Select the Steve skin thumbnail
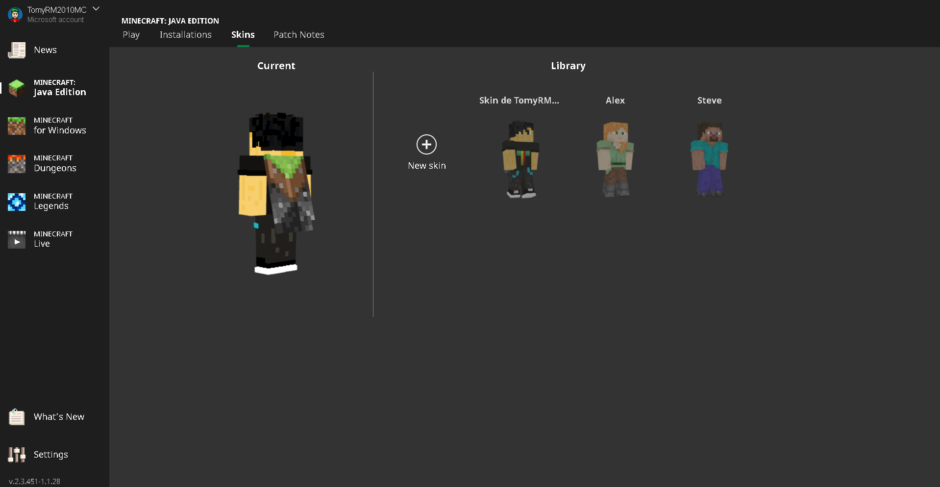This screenshot has width=940, height=487. tap(709, 159)
